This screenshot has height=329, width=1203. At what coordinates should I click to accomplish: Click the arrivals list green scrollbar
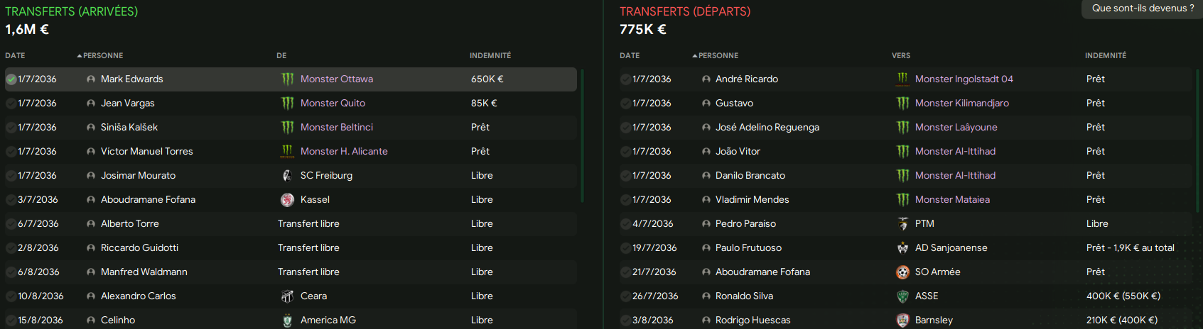[583, 135]
